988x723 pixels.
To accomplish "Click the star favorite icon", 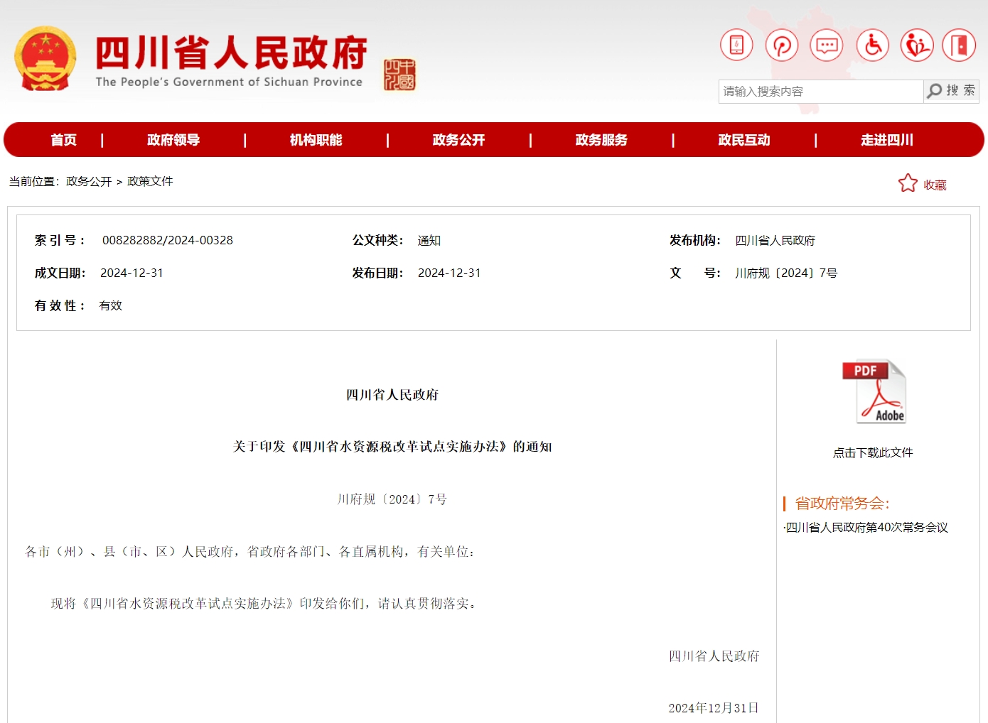I will pos(908,184).
